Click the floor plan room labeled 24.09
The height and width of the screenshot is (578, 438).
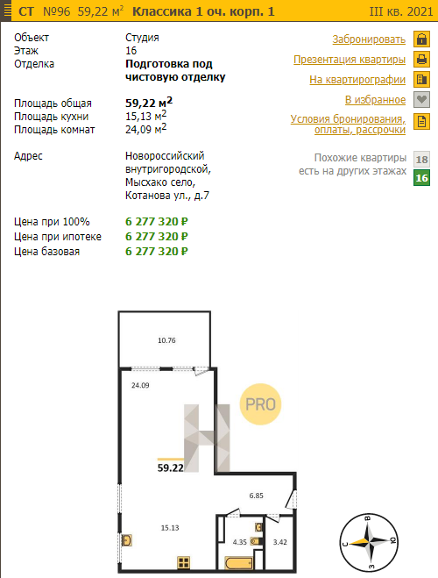pyautogui.click(x=140, y=386)
